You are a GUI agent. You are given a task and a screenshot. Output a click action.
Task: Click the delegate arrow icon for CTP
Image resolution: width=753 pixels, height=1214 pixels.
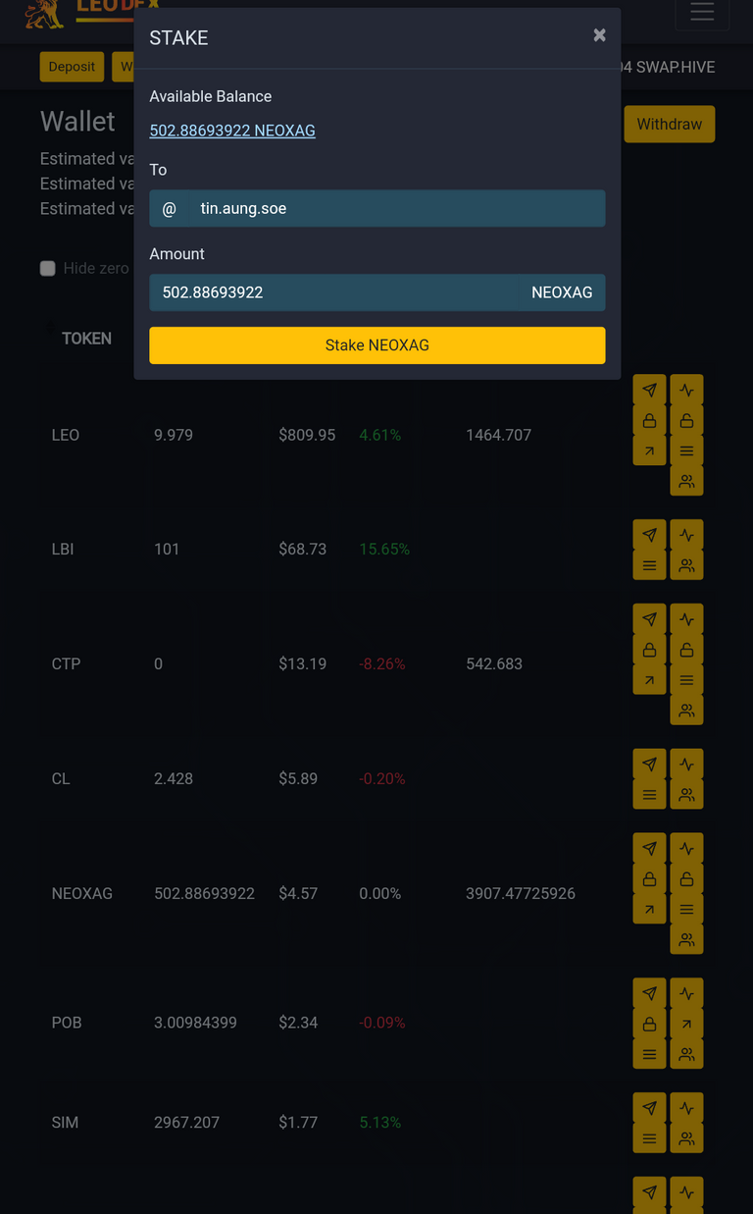tap(649, 679)
